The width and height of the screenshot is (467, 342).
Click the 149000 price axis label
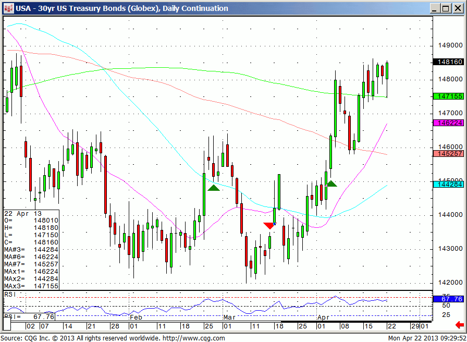(x=450, y=45)
